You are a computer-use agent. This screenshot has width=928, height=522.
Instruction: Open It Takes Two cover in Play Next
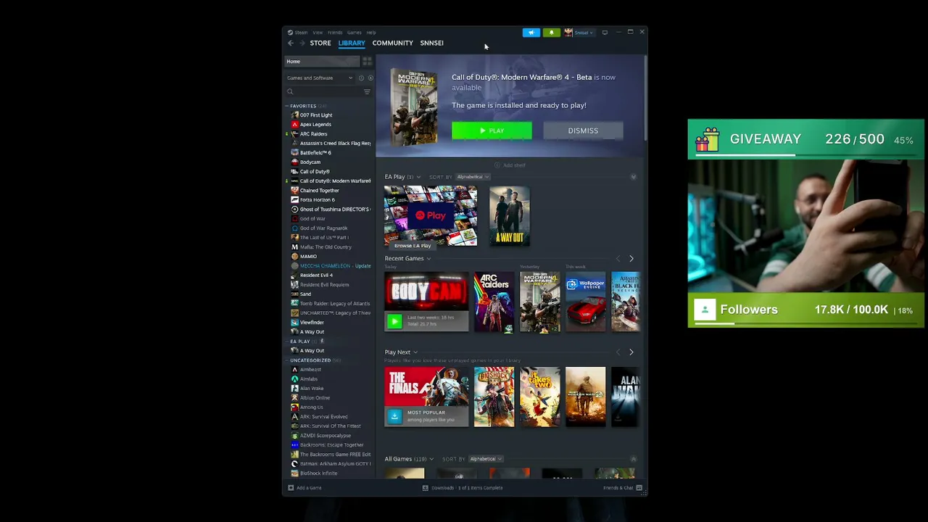point(540,397)
